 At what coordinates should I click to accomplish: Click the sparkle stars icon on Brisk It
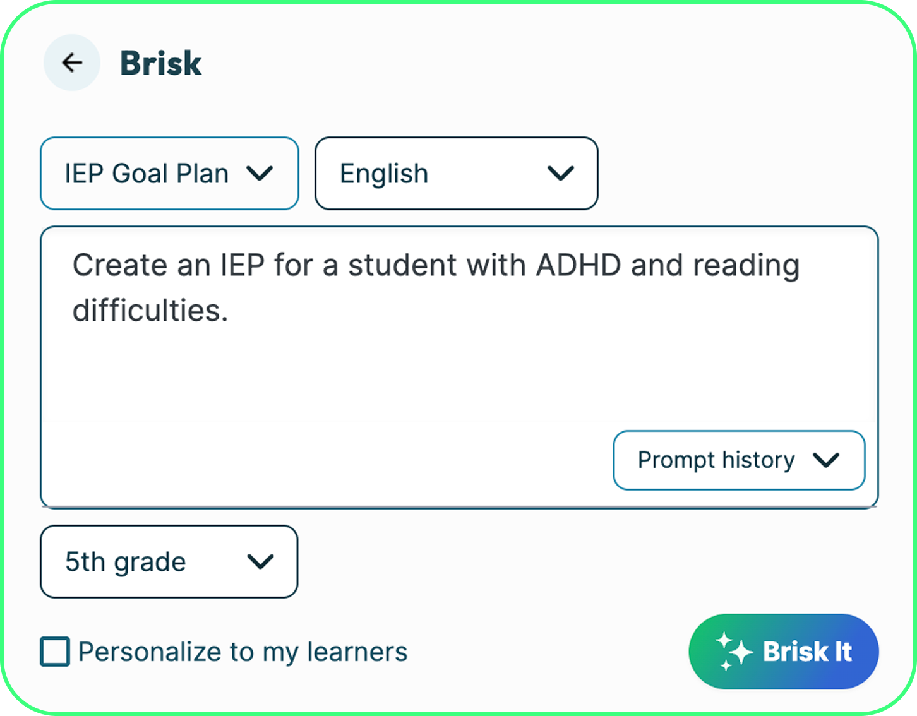click(x=733, y=651)
